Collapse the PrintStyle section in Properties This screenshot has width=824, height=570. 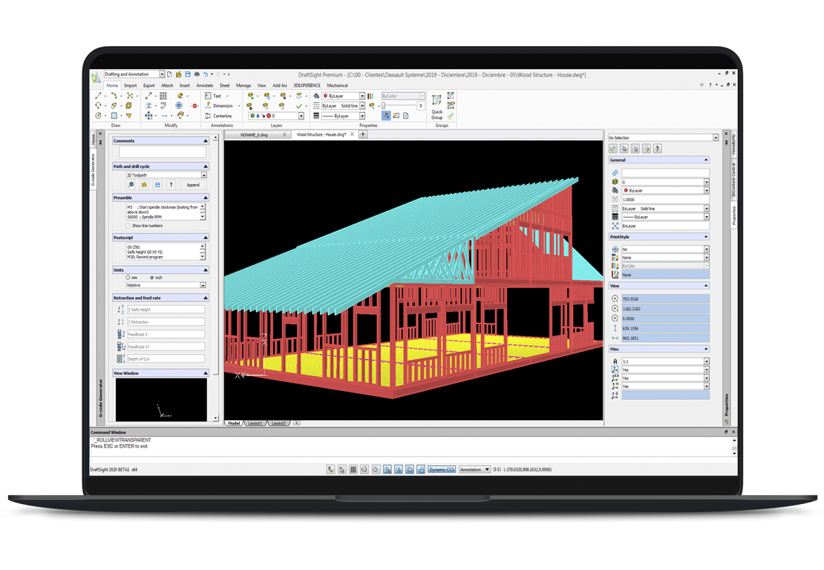pos(706,237)
